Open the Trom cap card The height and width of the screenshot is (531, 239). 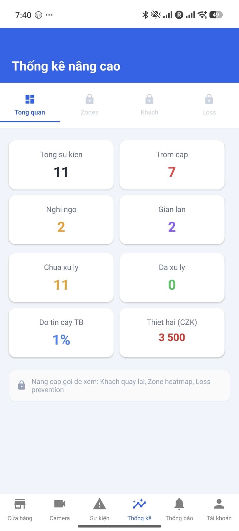[x=172, y=165]
